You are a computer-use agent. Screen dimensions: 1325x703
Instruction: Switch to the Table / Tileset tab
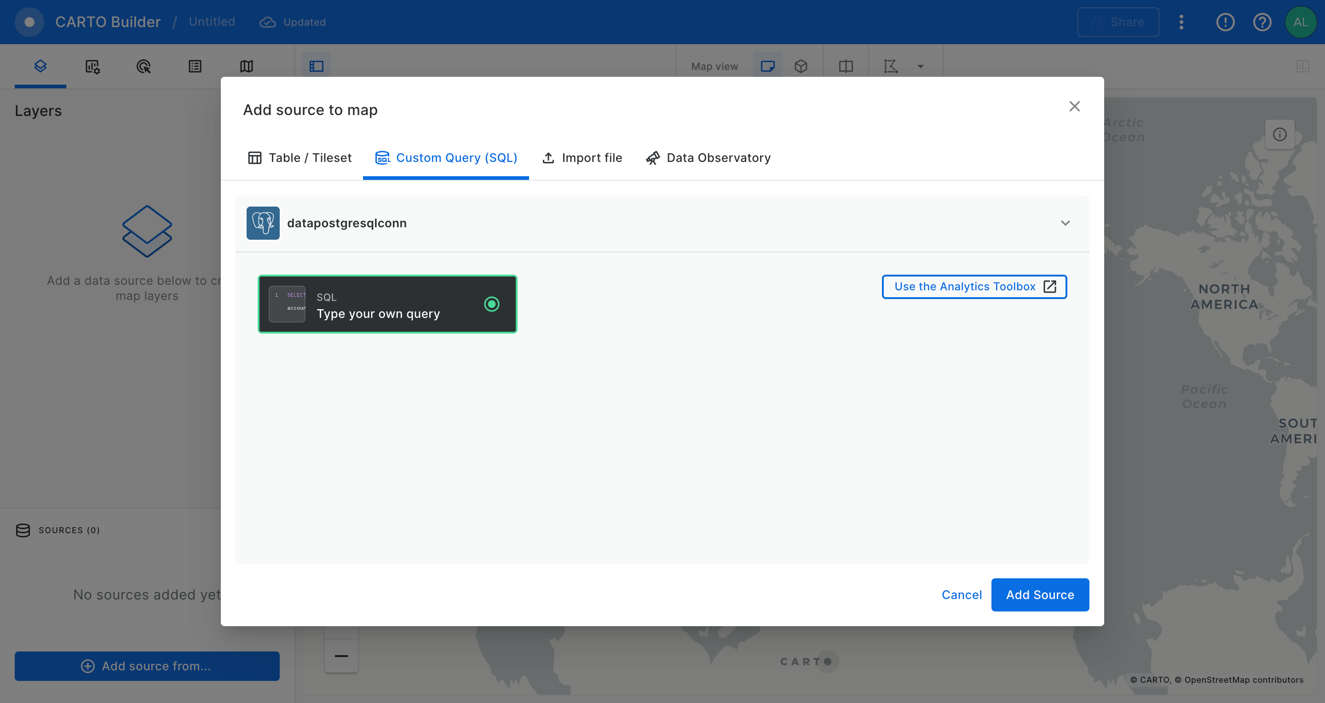[300, 158]
